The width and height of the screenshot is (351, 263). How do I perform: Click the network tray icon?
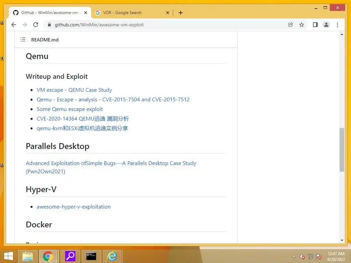point(311,256)
